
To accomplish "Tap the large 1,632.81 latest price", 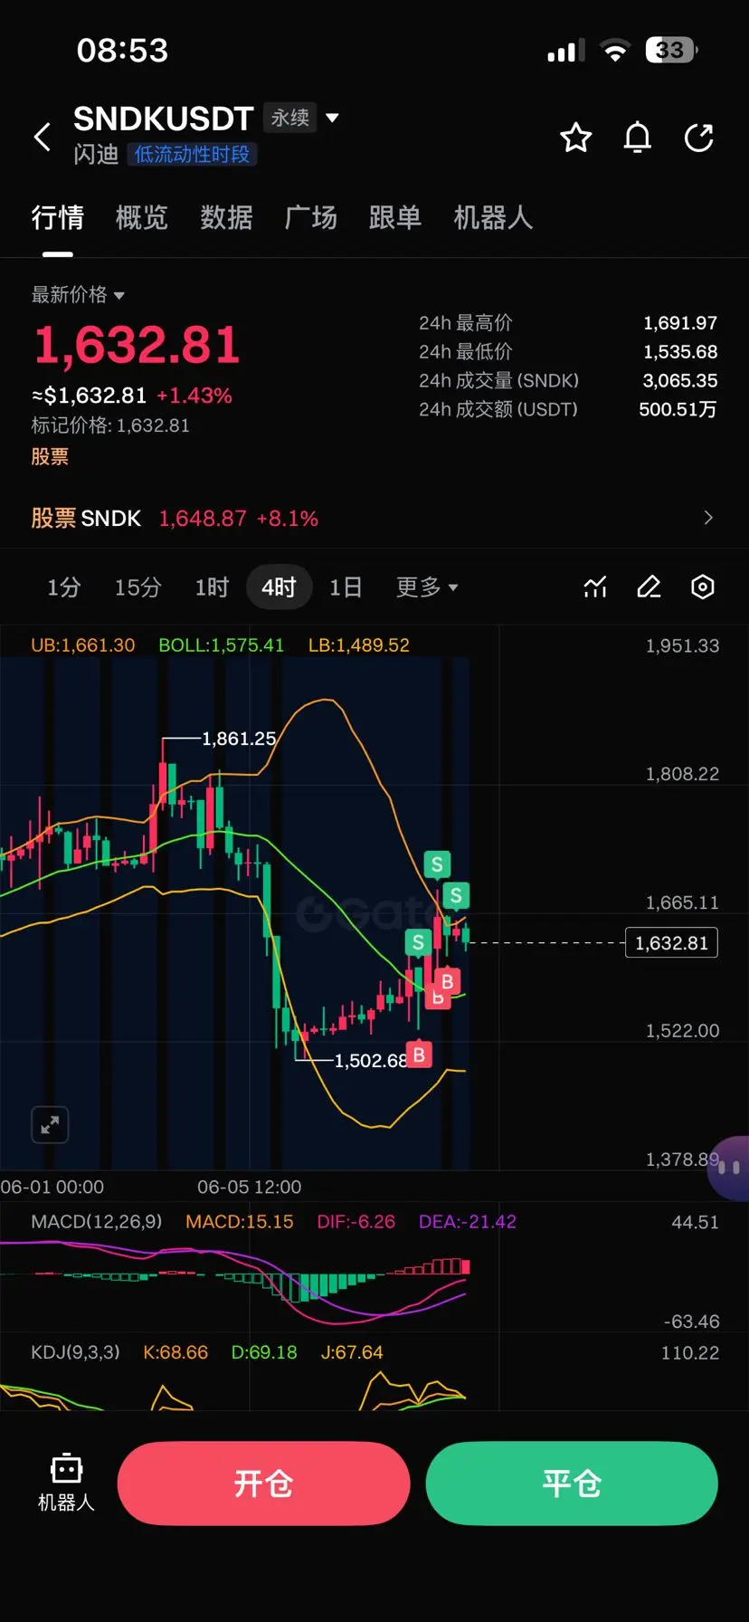I will [x=137, y=345].
